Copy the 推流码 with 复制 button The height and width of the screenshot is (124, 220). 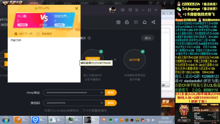[111, 103]
